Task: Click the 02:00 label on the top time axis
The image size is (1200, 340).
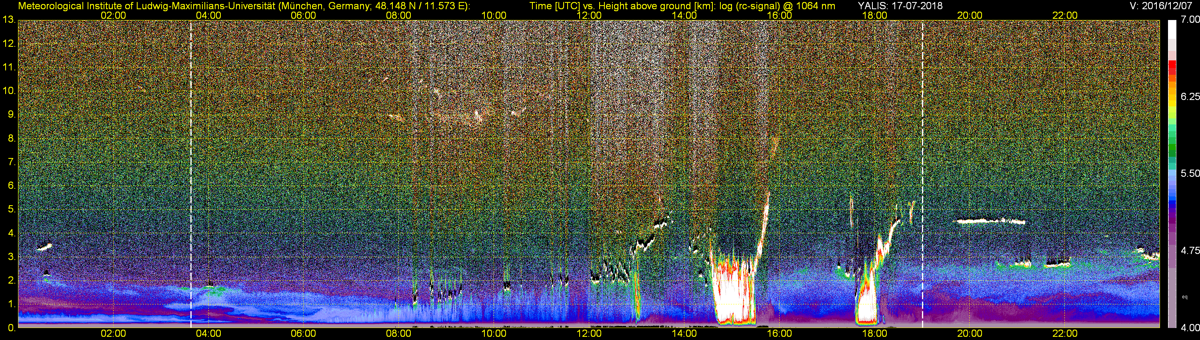Action: (113, 15)
